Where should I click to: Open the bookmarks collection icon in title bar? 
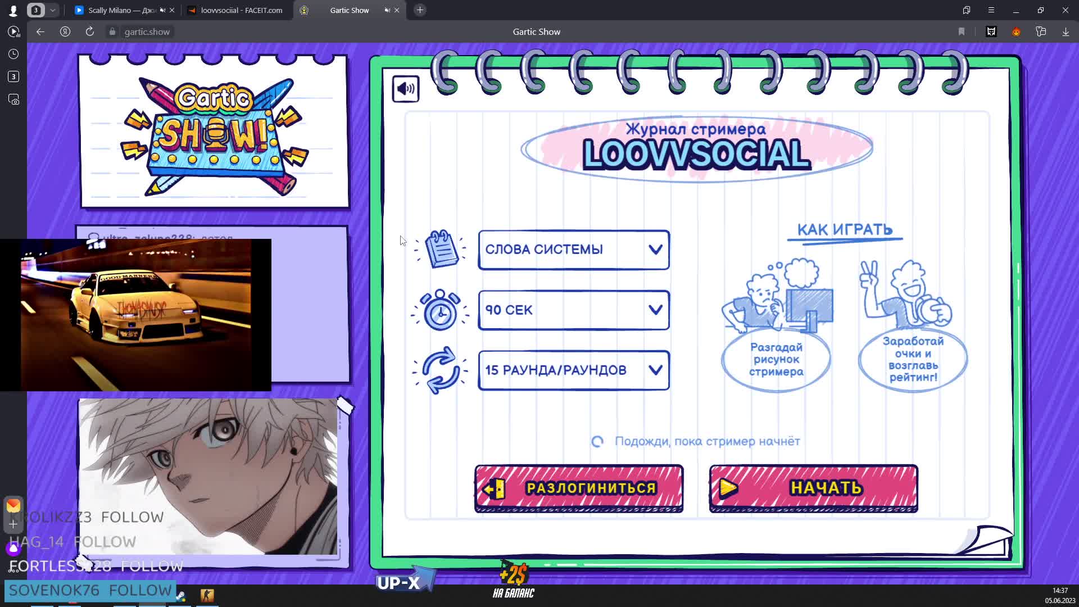[x=967, y=10]
